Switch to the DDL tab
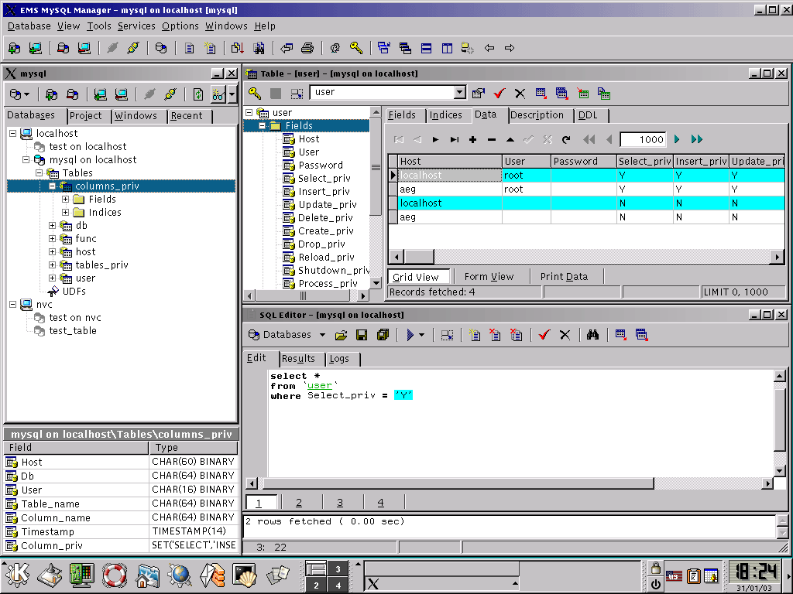Viewport: 793px width, 594px height. point(588,115)
